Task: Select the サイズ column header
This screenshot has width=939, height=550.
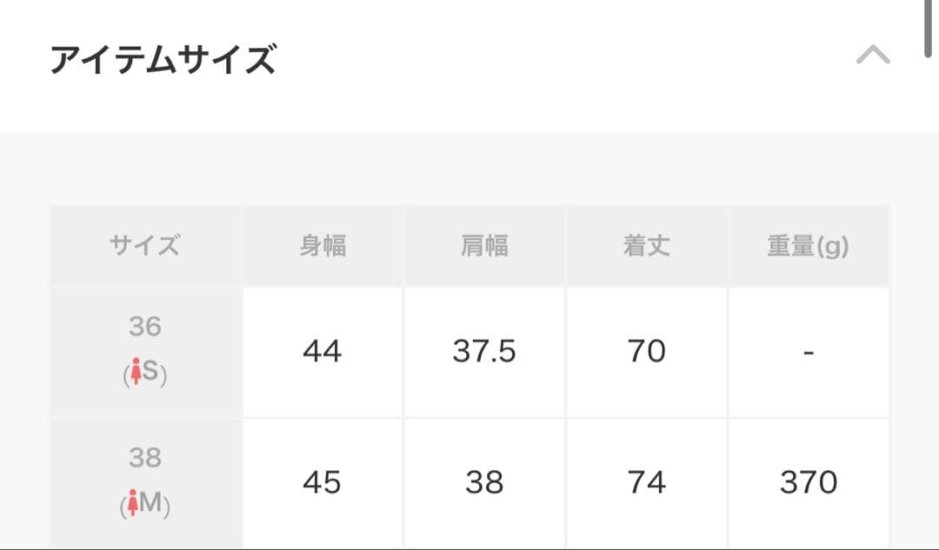Action: click(x=145, y=247)
